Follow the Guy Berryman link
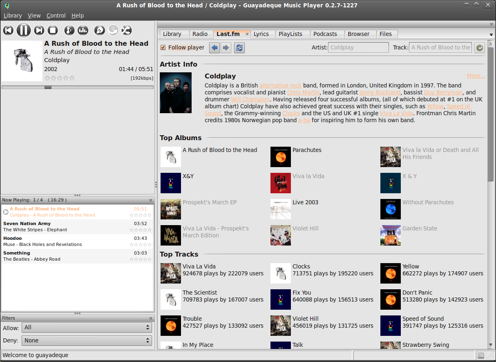Screen dimensions: 496x362 [x=443, y=92]
